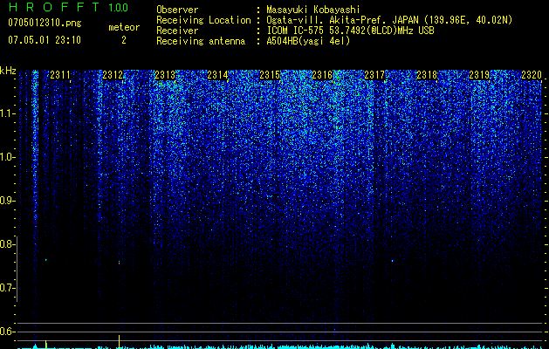
Task: Click the 2315 time marker
Action: click(270, 75)
